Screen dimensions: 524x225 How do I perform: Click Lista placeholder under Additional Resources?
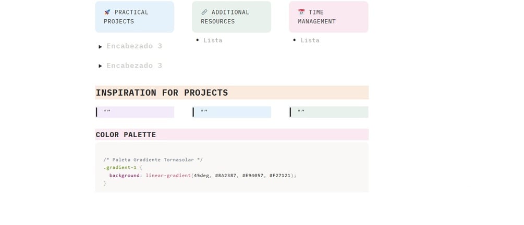pyautogui.click(x=213, y=40)
